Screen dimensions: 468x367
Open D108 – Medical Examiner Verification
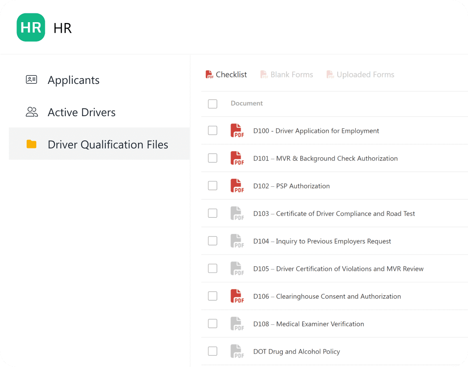coord(309,324)
